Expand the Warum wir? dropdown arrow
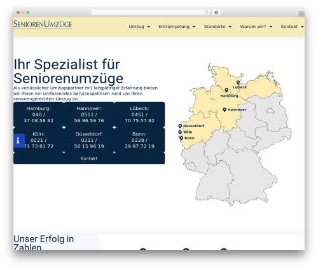The image size is (318, 269). click(x=271, y=27)
